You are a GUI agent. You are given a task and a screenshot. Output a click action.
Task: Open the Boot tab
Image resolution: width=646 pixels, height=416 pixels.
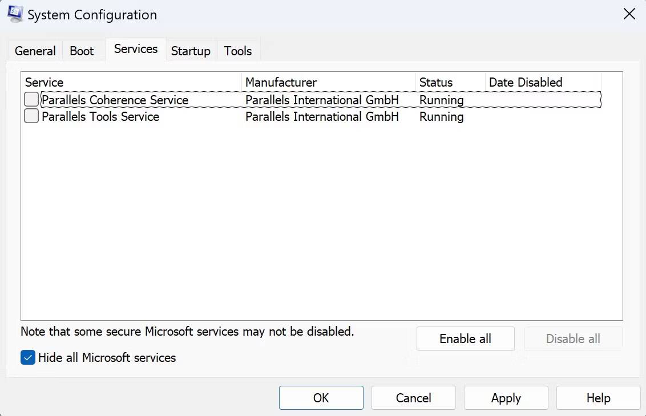point(82,51)
